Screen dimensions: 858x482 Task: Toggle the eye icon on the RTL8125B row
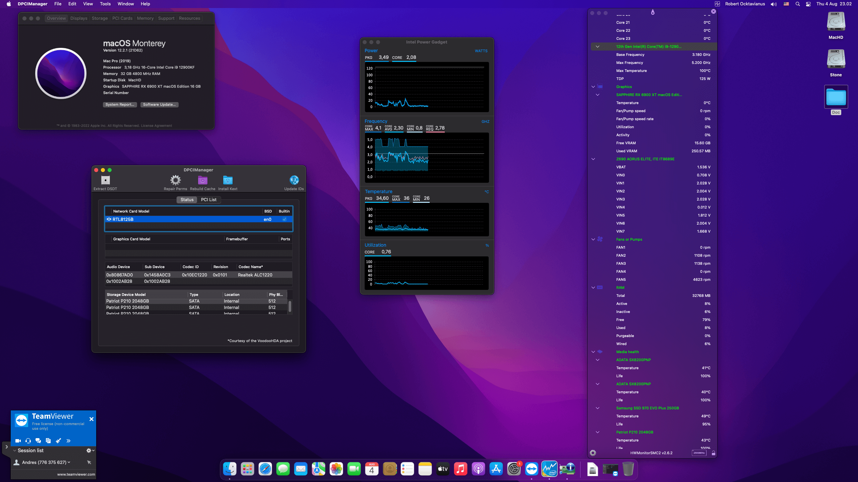[109, 219]
